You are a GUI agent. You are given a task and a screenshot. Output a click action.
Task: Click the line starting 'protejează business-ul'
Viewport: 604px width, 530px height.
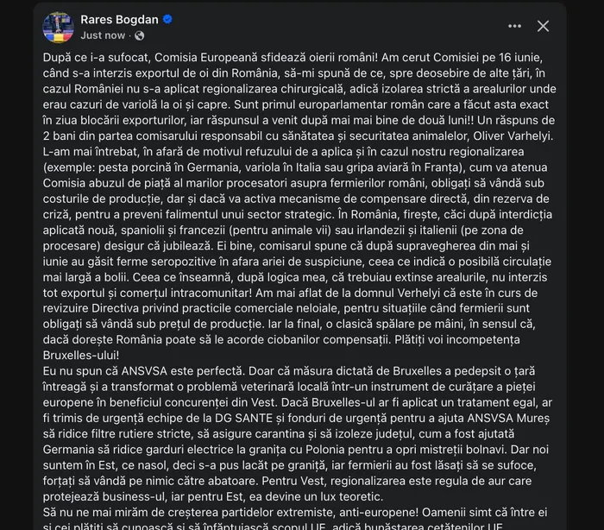[x=213, y=496]
